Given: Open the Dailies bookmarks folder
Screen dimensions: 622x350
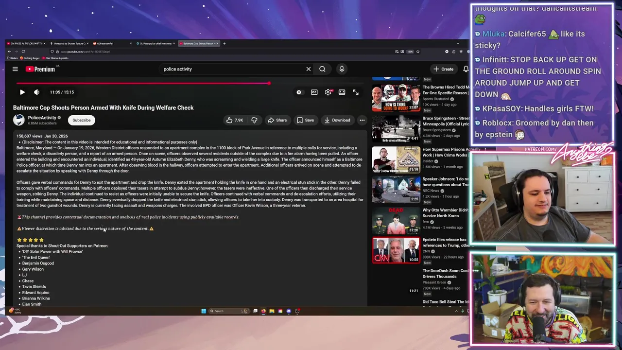Looking at the screenshot, I should coord(13,58).
